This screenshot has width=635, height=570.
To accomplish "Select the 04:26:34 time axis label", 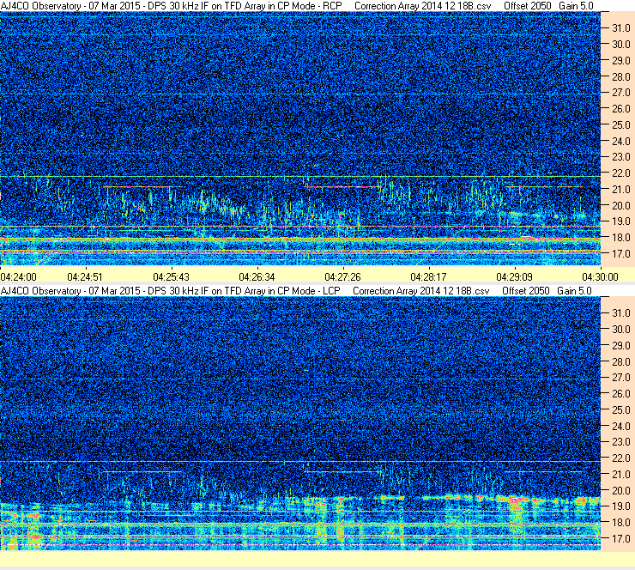I will tap(257, 277).
